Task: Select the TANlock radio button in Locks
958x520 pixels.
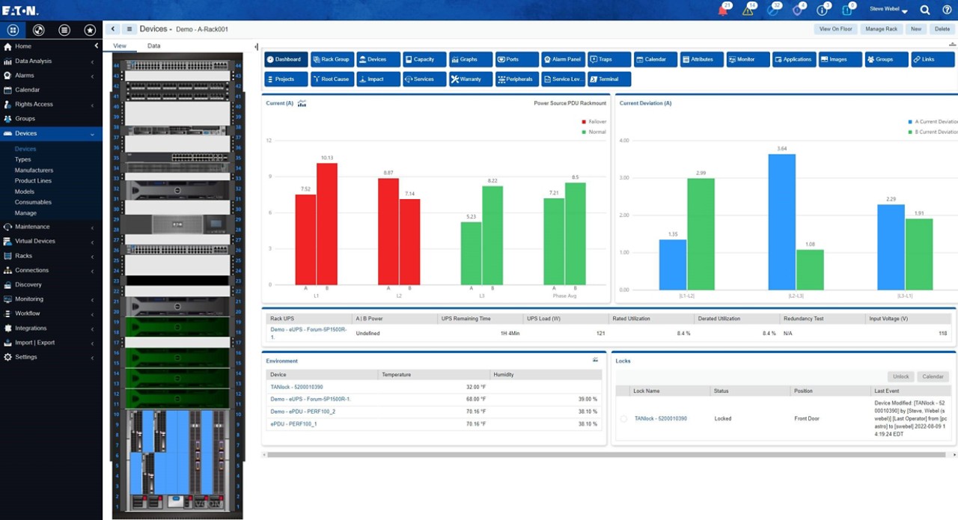Action: tap(623, 419)
